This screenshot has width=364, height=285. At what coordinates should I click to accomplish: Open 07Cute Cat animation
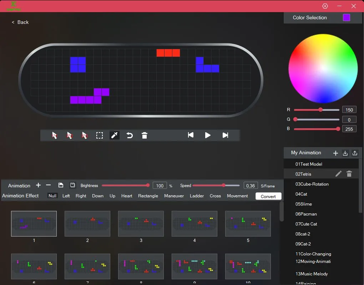pyautogui.click(x=321, y=224)
